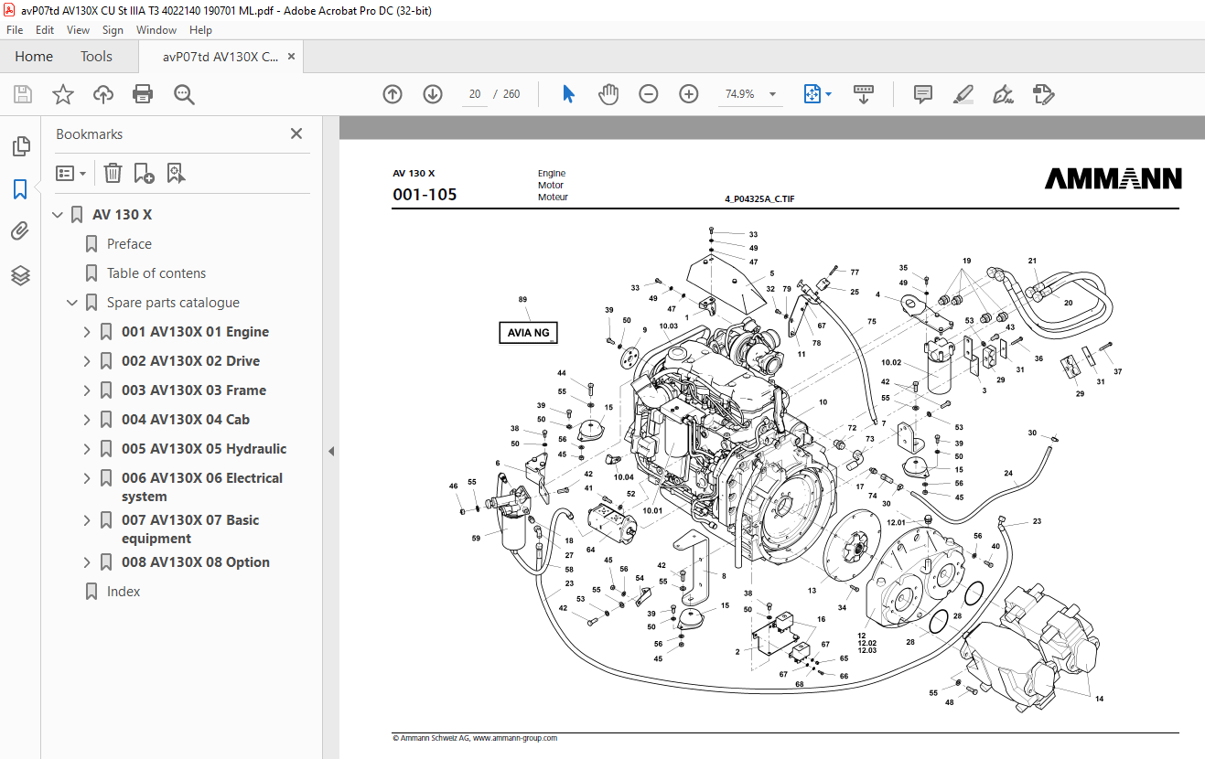The height and width of the screenshot is (759, 1205).
Task: Open the bookmarks options menu dropdown
Action: tap(70, 173)
